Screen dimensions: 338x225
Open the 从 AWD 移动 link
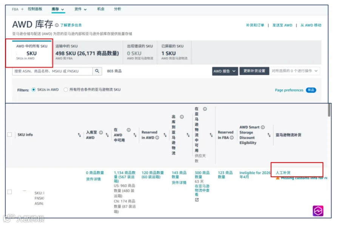coord(311,25)
